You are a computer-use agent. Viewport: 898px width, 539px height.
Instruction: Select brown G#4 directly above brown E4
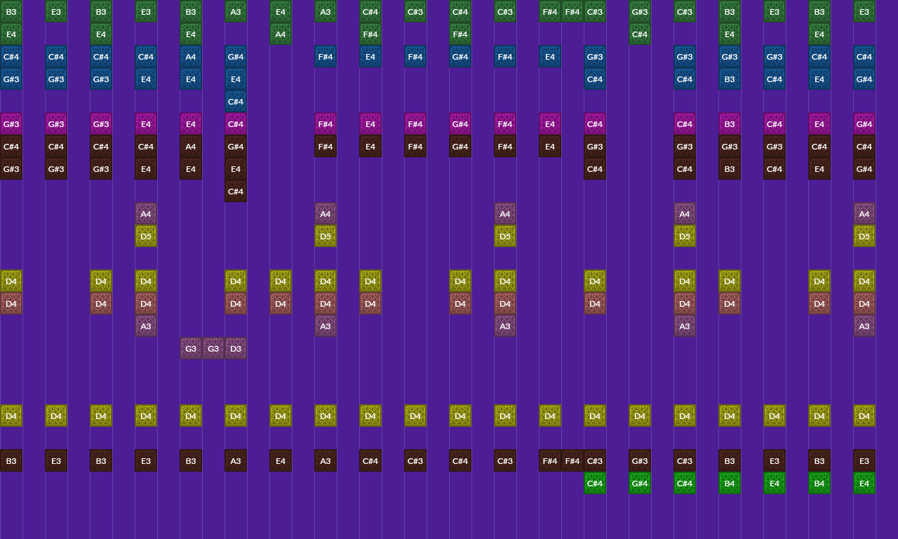tap(236, 147)
